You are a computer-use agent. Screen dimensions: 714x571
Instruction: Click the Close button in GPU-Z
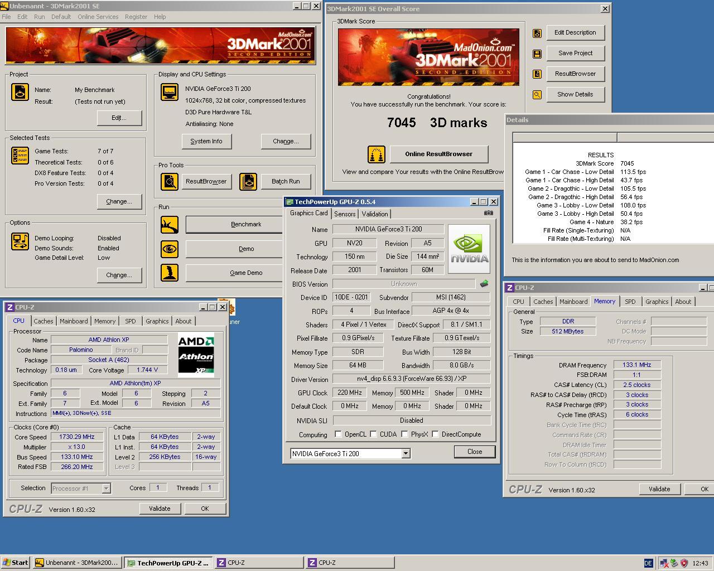[475, 452]
